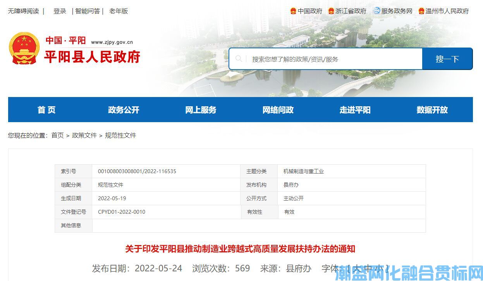Screen dimensions: 483x281
Task: Open the 无障碍阅读 accessibility link
Action: (24, 11)
